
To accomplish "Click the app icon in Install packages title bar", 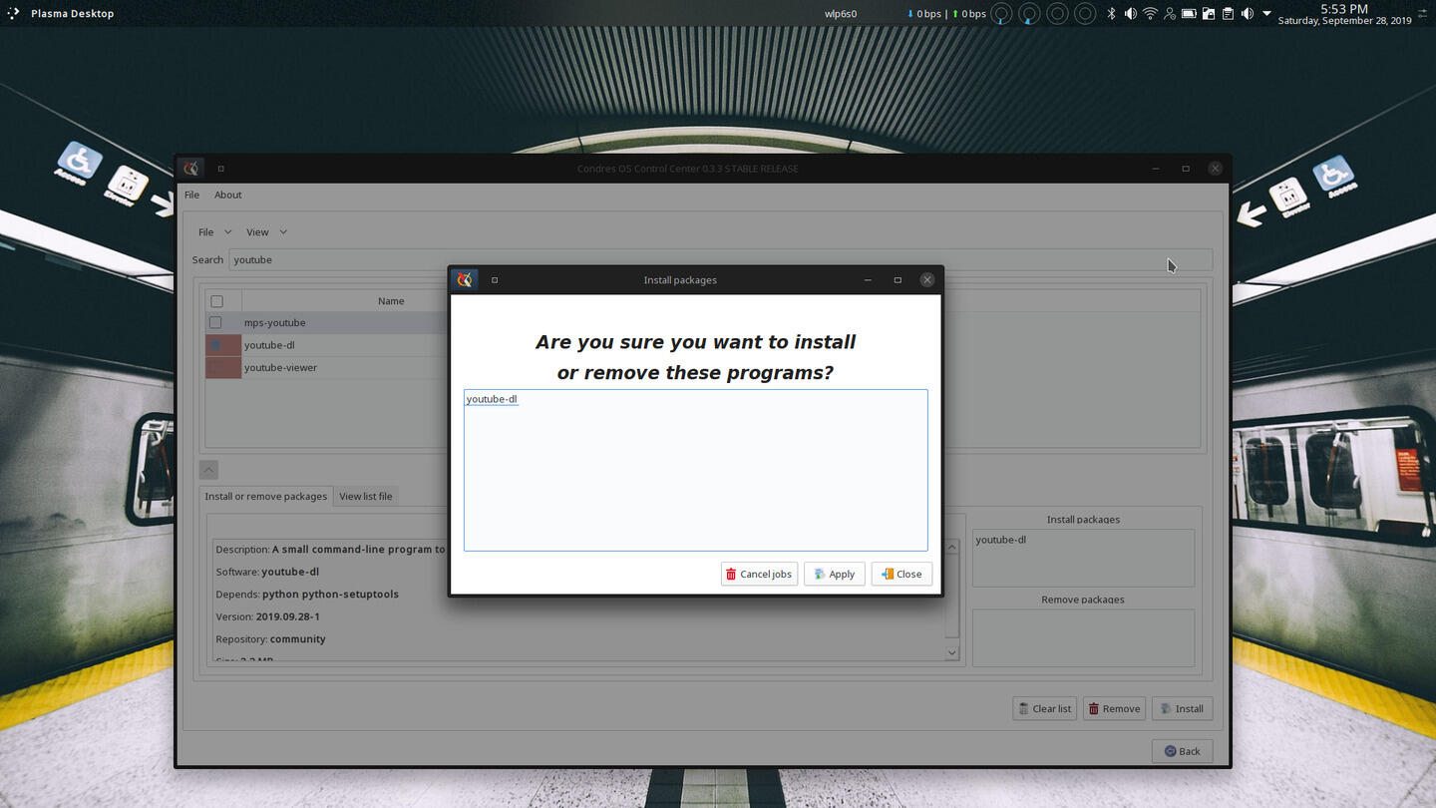I will (x=464, y=279).
